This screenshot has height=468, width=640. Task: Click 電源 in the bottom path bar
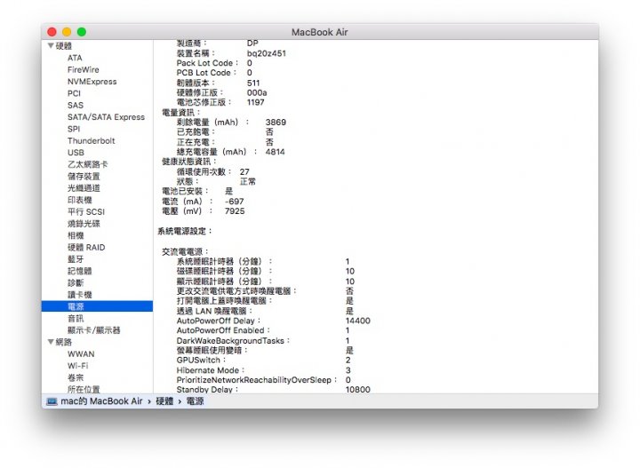[x=195, y=401]
